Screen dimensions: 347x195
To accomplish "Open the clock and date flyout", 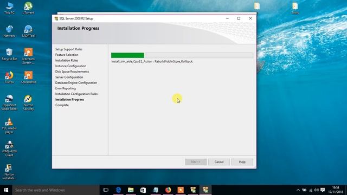I will pos(336,190).
